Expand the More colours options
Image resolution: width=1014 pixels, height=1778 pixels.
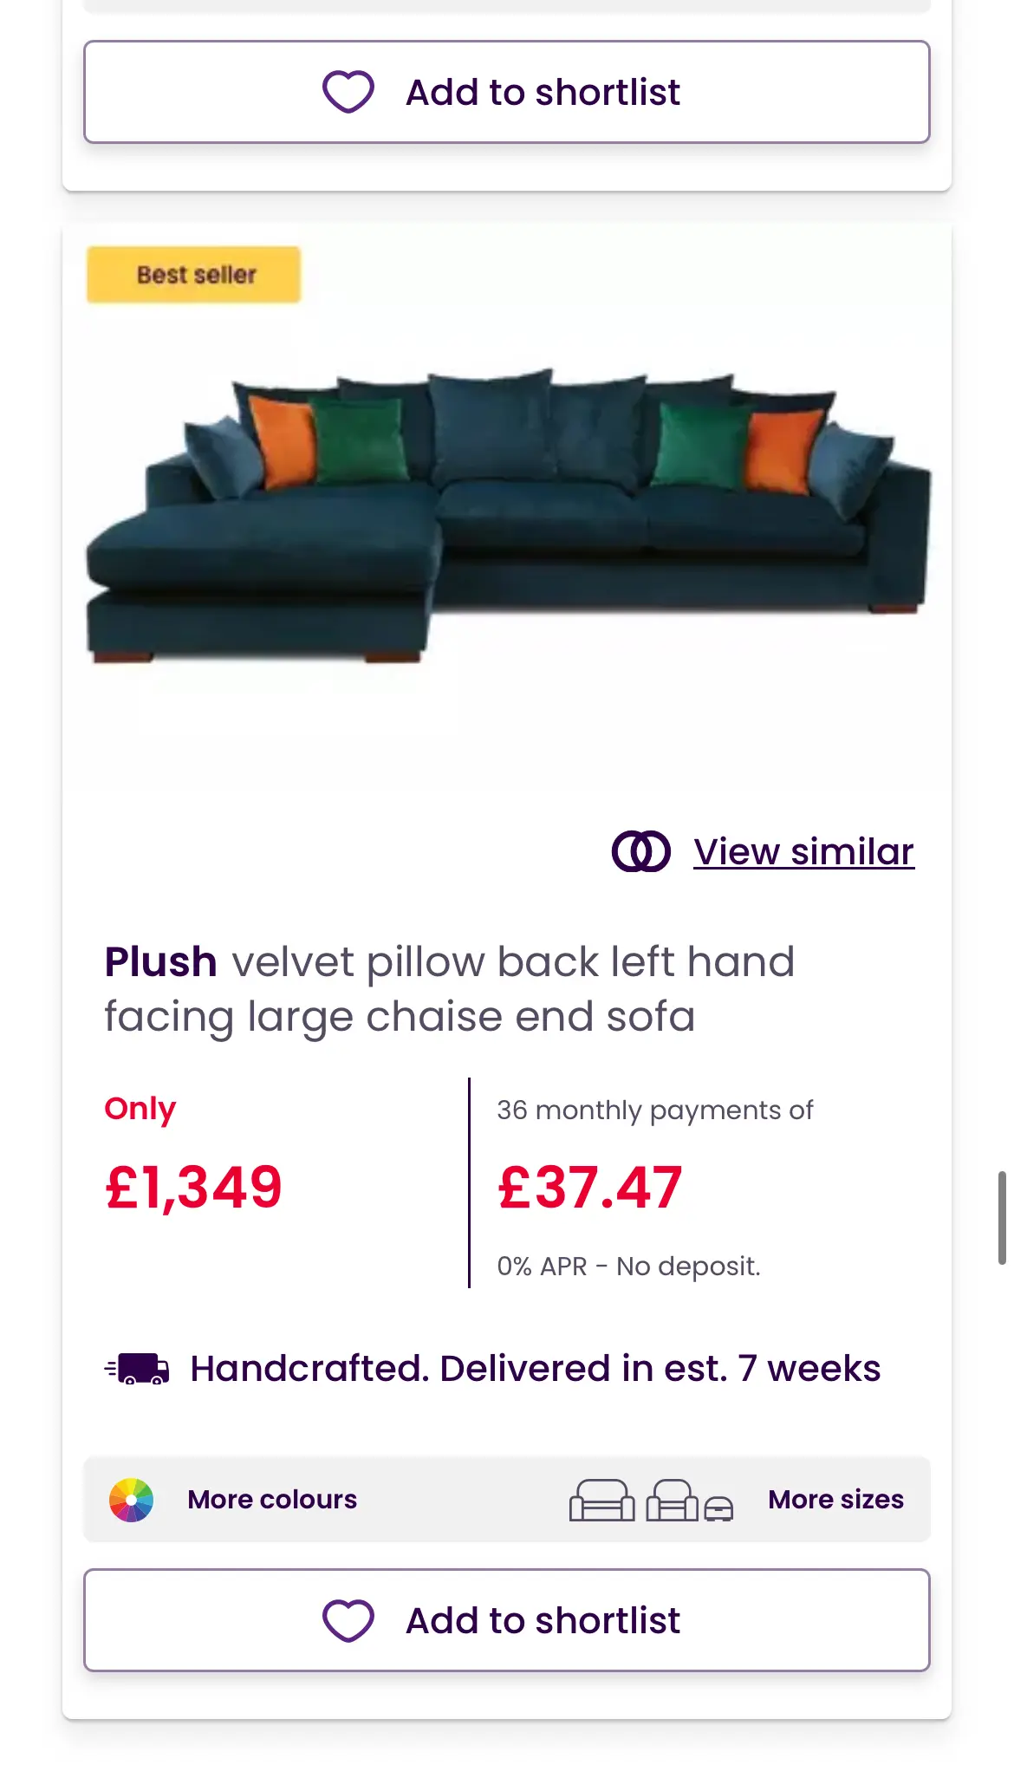[x=272, y=1500]
